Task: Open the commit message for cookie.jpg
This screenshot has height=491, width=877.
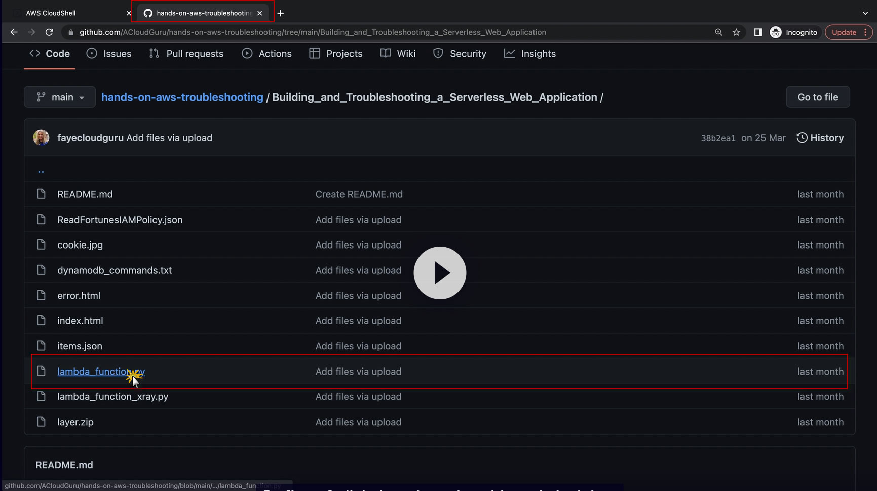Action: (359, 245)
